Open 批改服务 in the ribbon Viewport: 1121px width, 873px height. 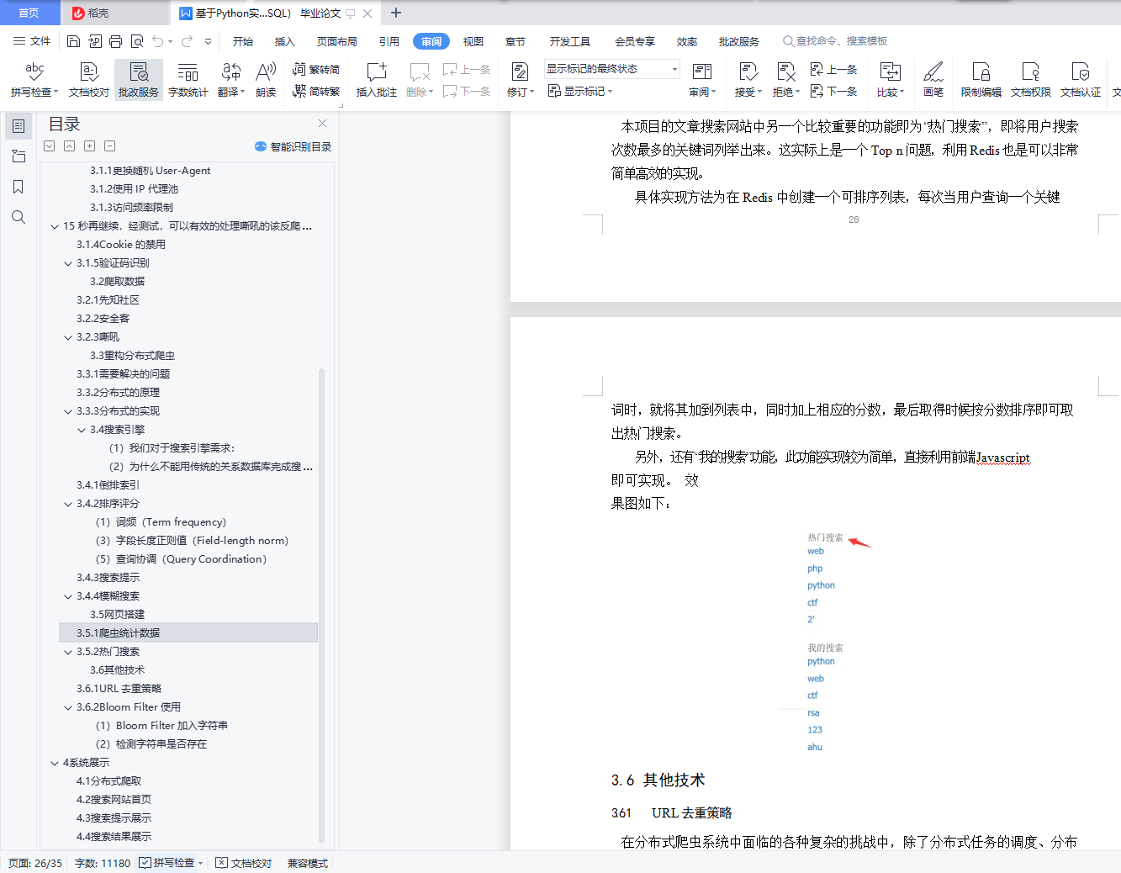(139, 80)
